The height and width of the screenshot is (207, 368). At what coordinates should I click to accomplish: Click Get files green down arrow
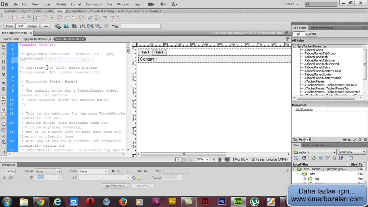point(314,158)
